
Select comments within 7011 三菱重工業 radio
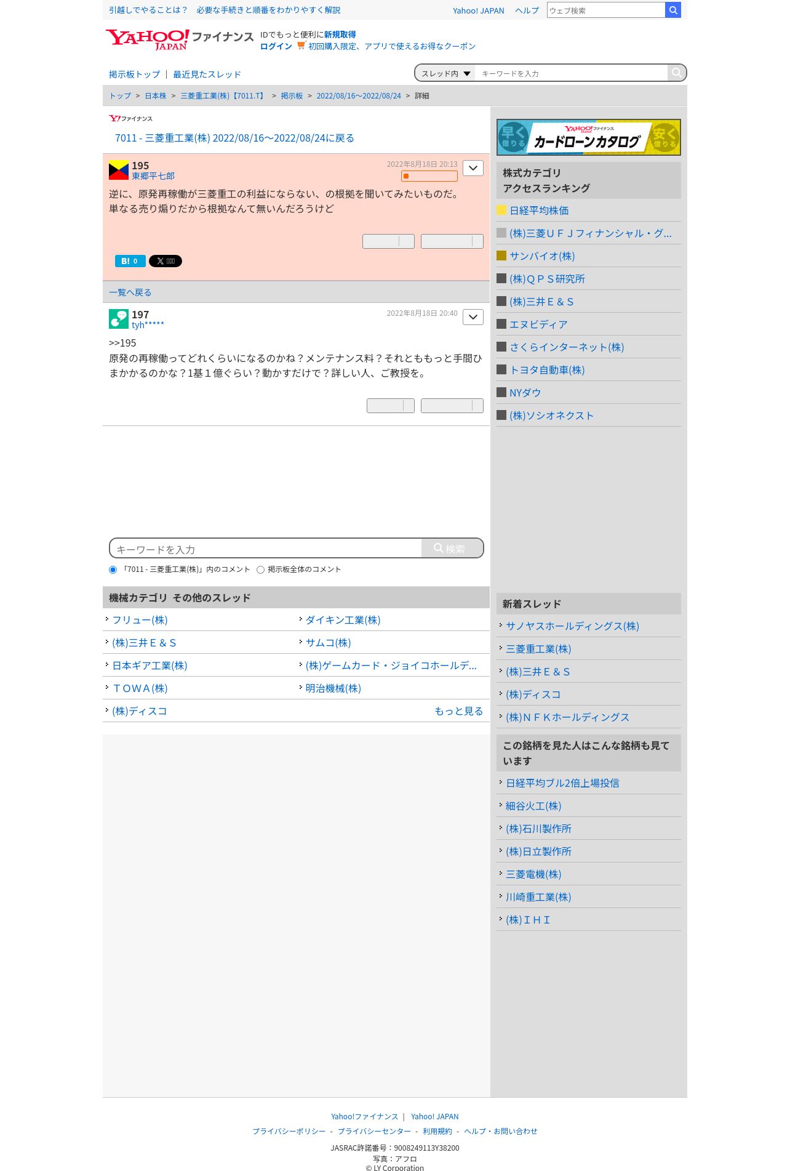(113, 569)
